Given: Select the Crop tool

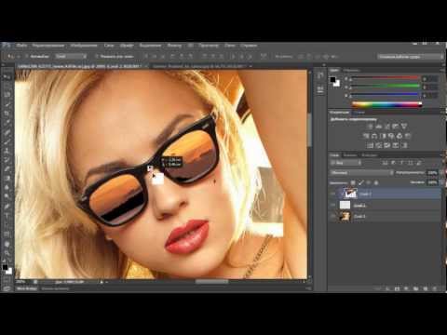Looking at the screenshot, I should pos(7,114).
